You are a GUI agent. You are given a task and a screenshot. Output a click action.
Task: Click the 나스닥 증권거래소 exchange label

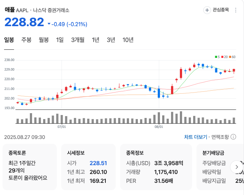click(51, 10)
